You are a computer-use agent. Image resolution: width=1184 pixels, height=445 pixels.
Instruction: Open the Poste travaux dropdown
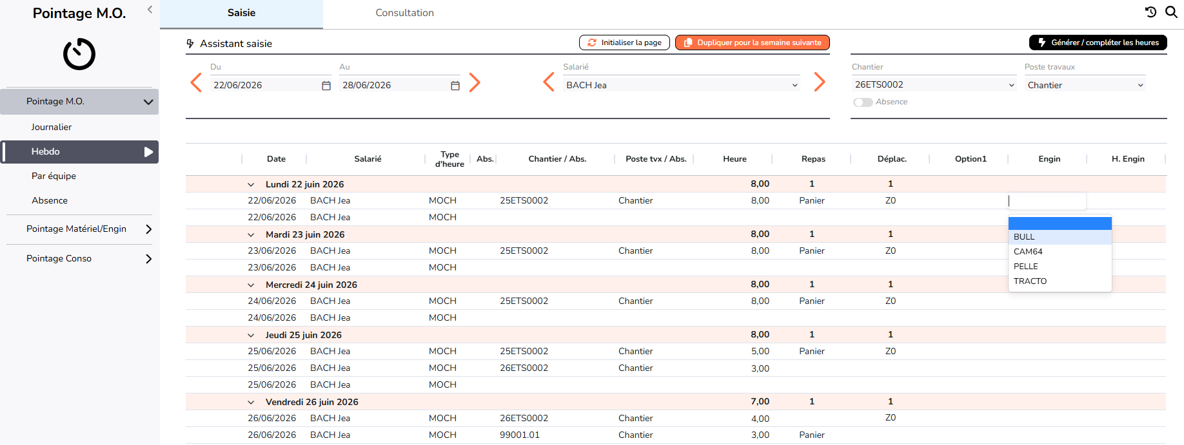click(1085, 85)
